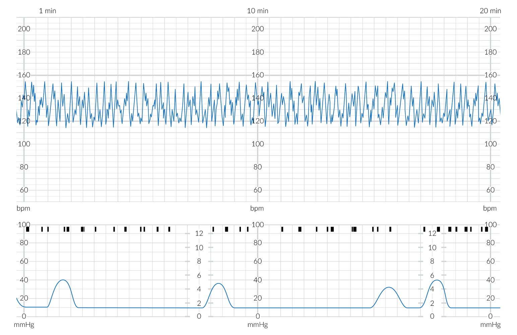Select the 160 label under the 20 min marker

click(x=491, y=75)
